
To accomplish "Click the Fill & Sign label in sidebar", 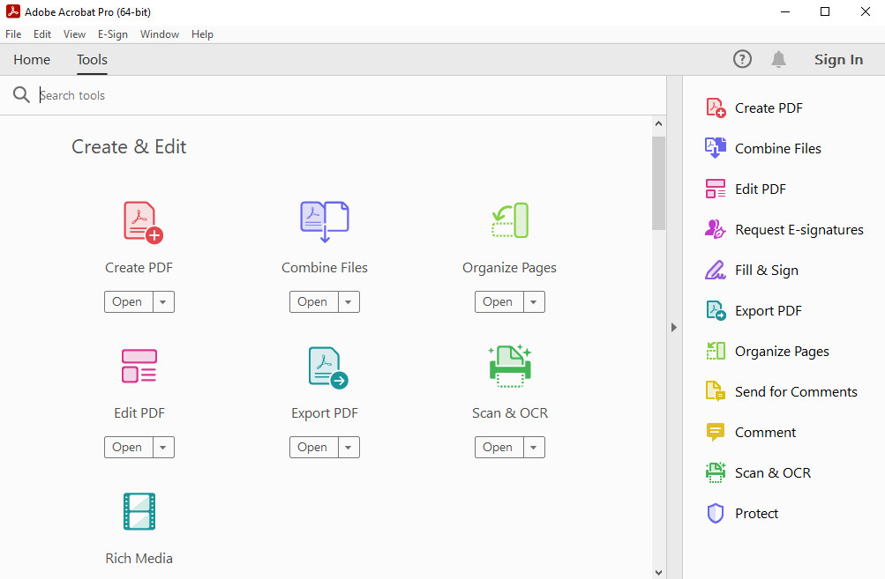I will click(767, 270).
